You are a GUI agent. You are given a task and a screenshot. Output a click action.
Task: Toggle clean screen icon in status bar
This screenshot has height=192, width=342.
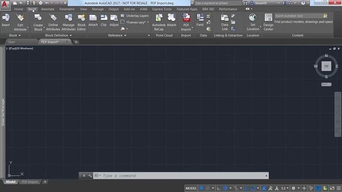pyautogui.click(x=332, y=188)
